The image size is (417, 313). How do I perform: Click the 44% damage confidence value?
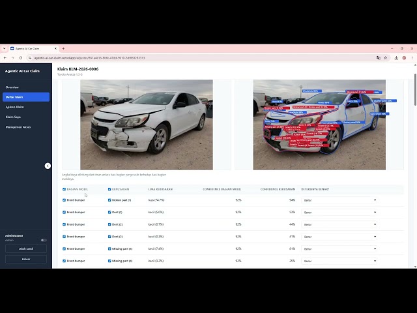coord(293,224)
